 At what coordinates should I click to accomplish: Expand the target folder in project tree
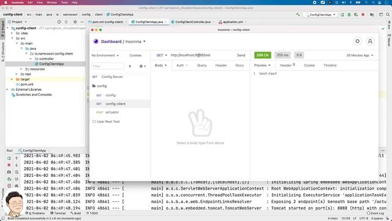coord(12,79)
